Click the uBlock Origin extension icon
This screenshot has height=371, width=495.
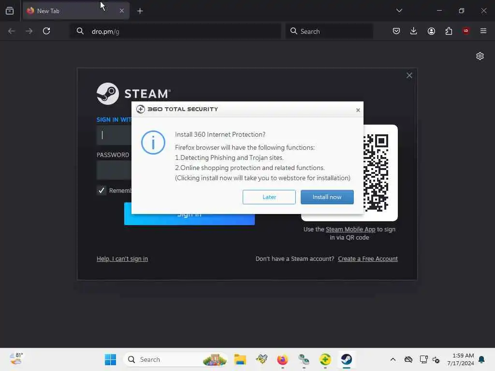coord(466,31)
